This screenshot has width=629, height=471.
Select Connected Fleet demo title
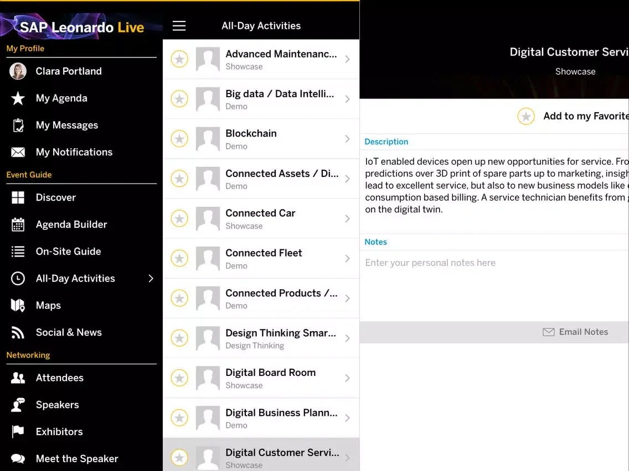(x=264, y=253)
